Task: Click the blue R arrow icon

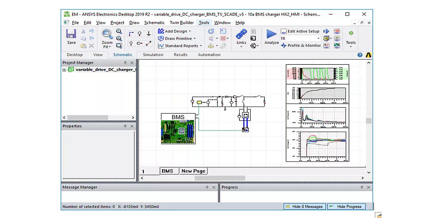Action: click(326, 31)
